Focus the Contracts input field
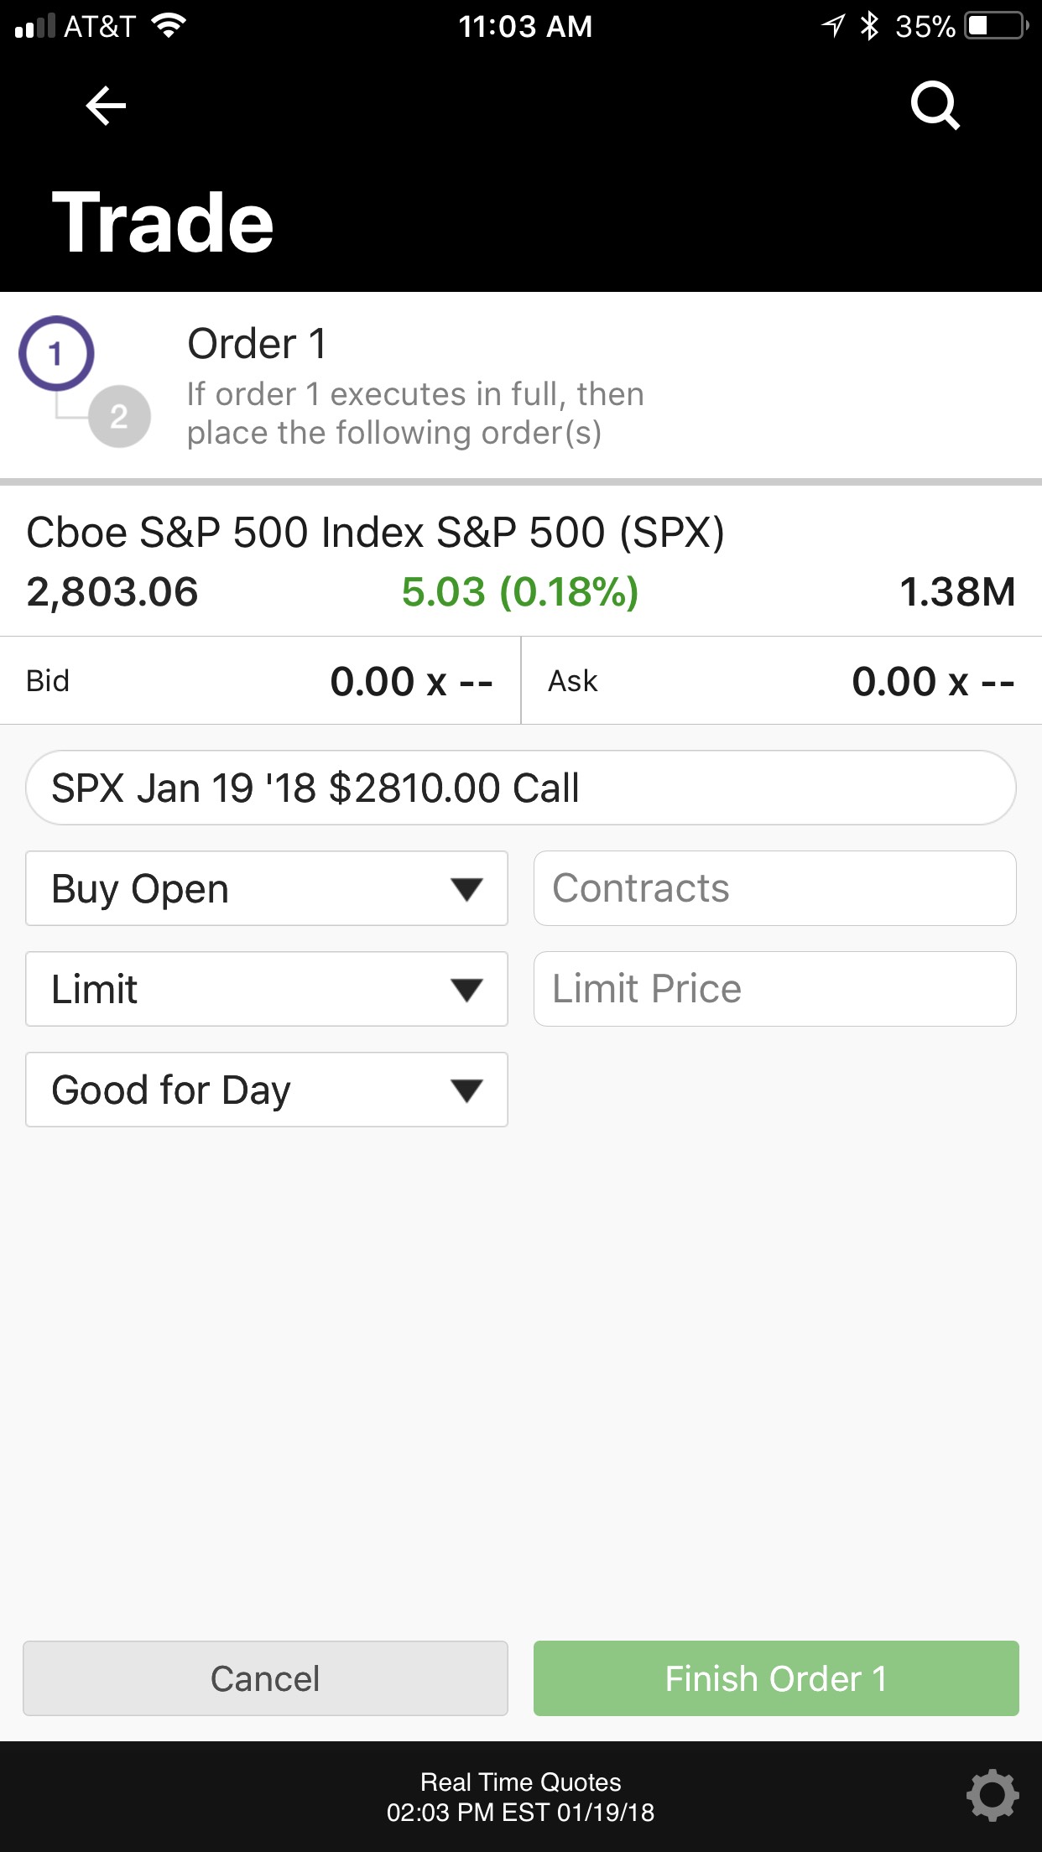Viewport: 1042px width, 1852px height. pyautogui.click(x=775, y=888)
